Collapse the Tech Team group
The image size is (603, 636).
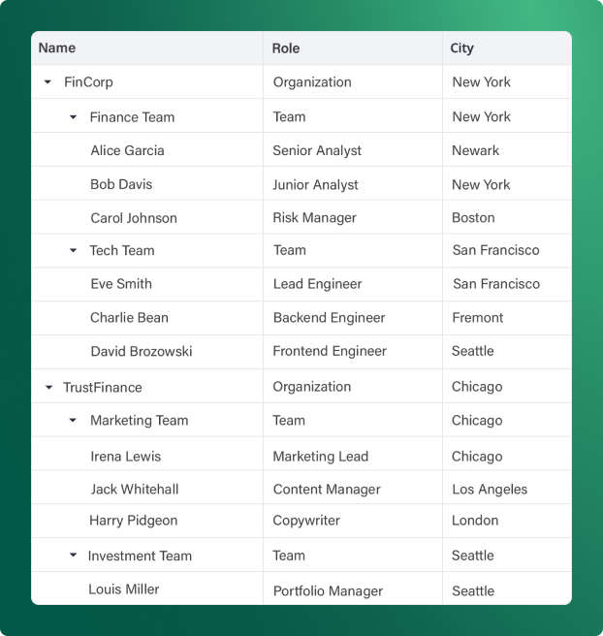pos(73,250)
